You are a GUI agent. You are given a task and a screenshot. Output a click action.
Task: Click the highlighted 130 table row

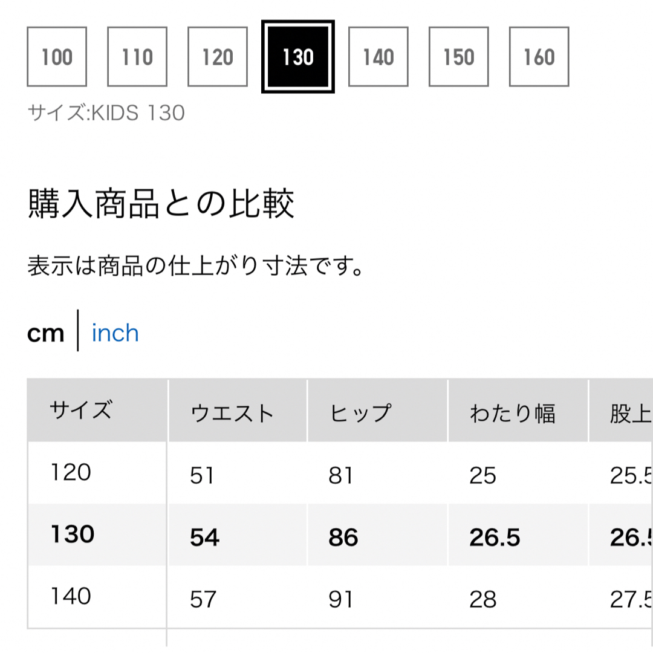(x=340, y=534)
